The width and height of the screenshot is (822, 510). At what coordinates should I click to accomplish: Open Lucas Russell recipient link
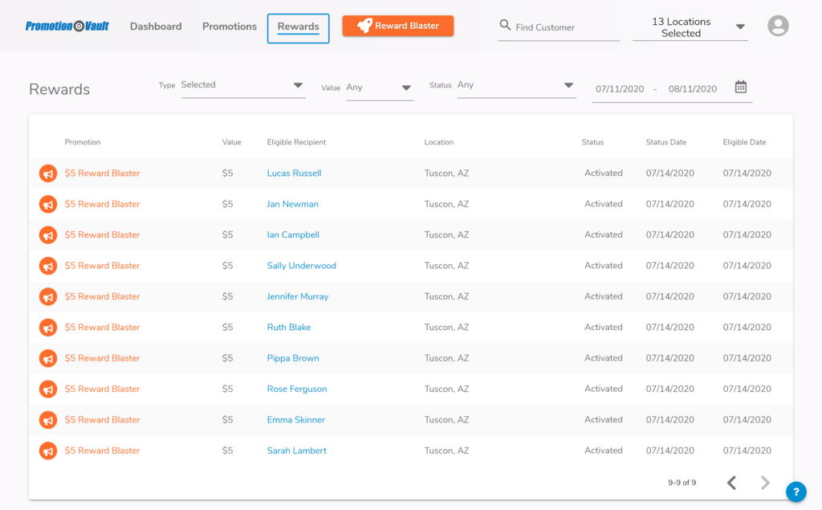[x=294, y=173]
